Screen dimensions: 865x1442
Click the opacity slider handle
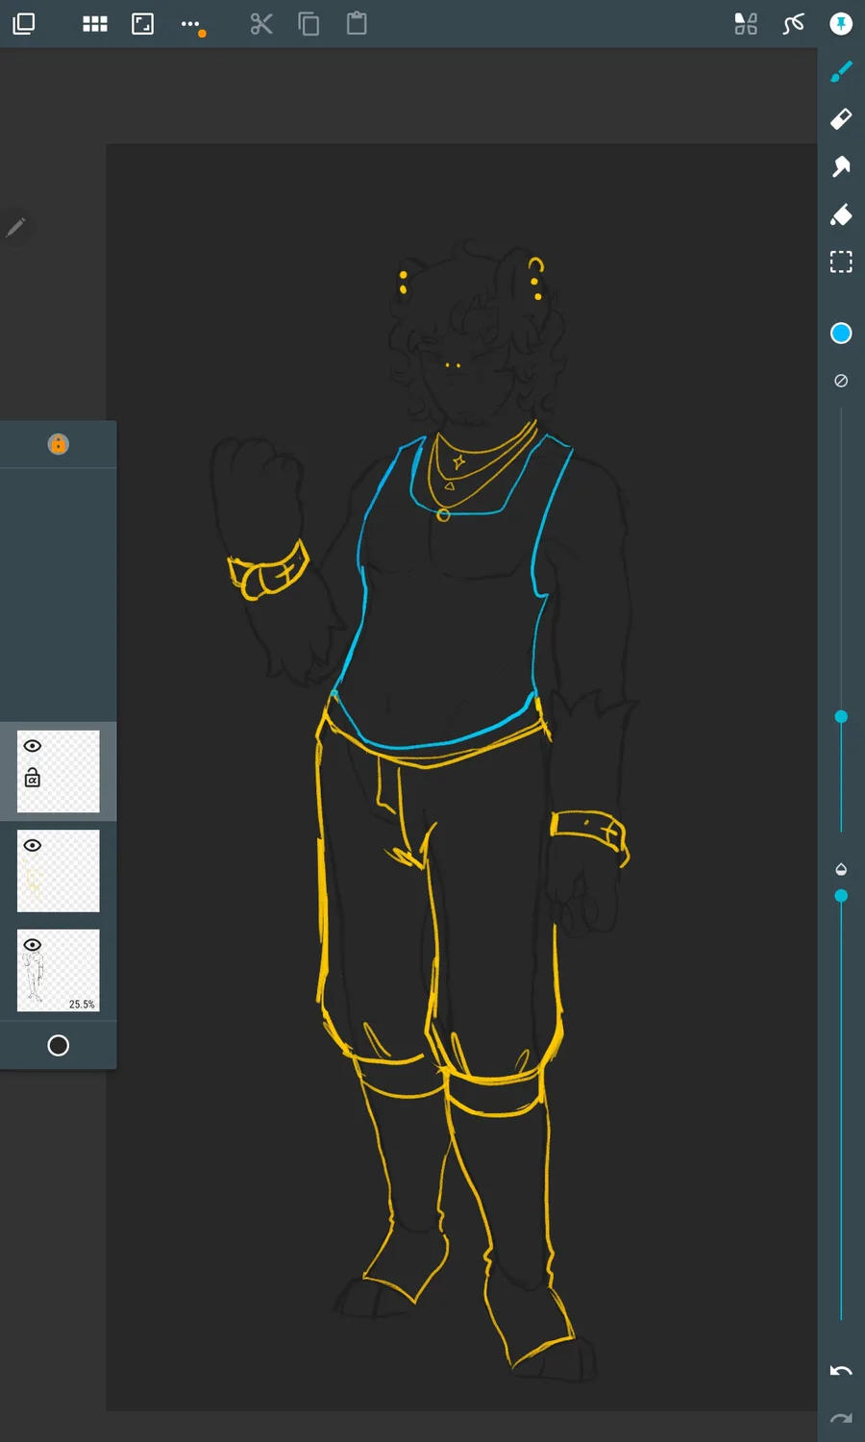pos(841,896)
